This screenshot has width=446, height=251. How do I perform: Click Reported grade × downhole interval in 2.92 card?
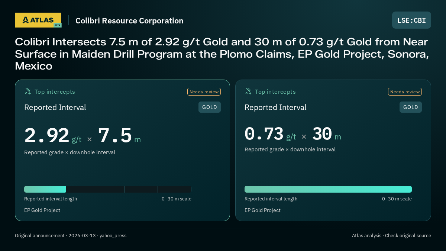(70, 152)
